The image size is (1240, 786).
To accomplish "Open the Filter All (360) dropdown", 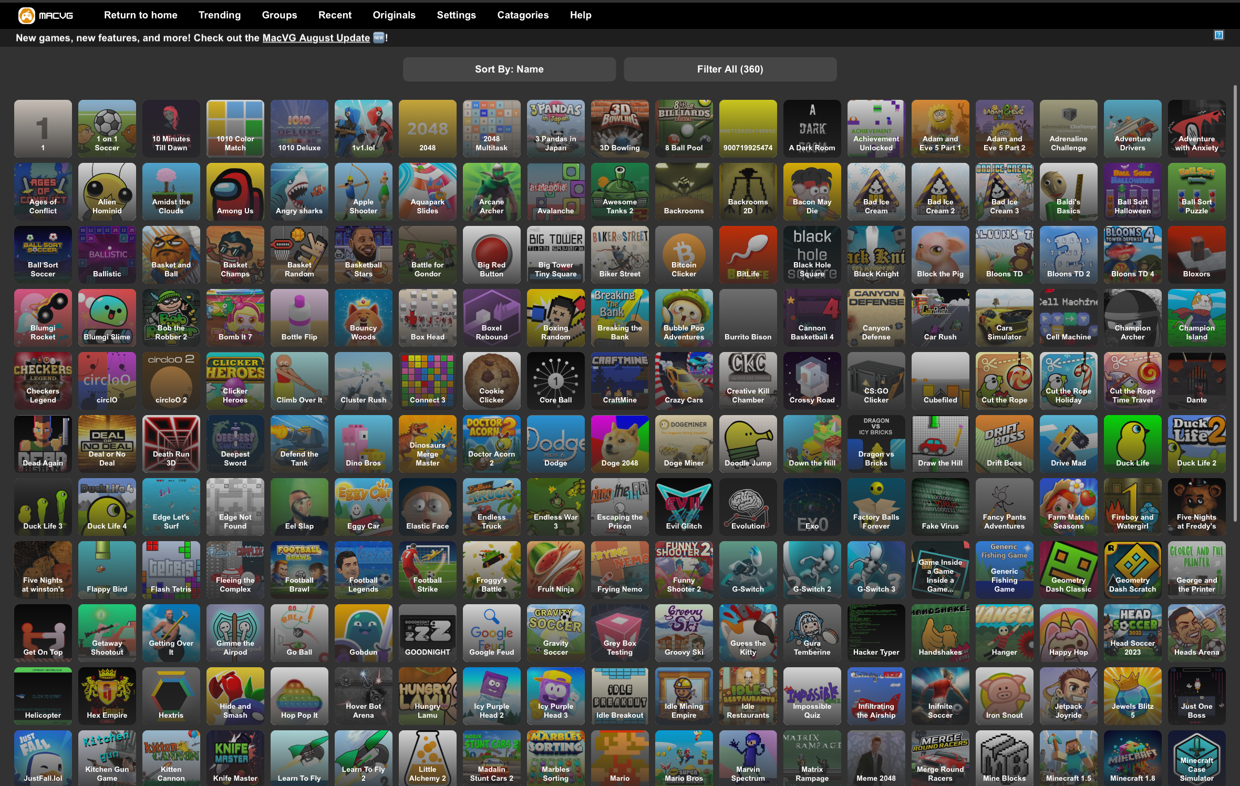I will tap(730, 69).
